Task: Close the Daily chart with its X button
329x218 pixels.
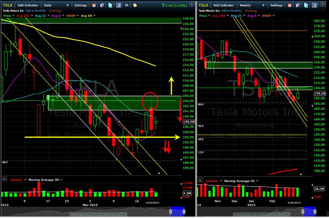Action: (192, 4)
